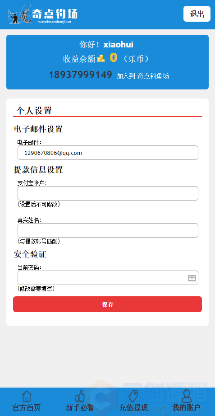The height and width of the screenshot is (416, 215).
Task: Click the gold coins icon beside 收益余额
Action: click(x=101, y=58)
